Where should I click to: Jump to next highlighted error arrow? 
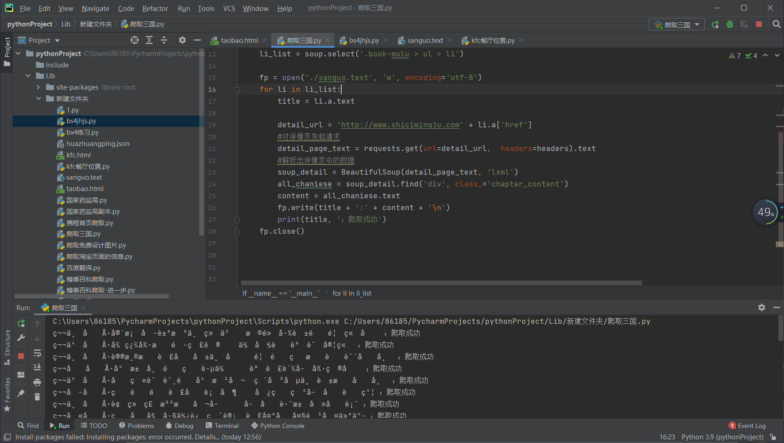(777, 55)
